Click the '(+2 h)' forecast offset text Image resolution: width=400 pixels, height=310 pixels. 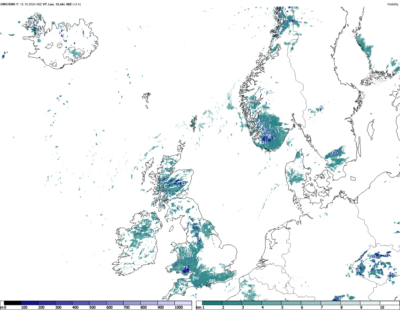(x=77, y=4)
